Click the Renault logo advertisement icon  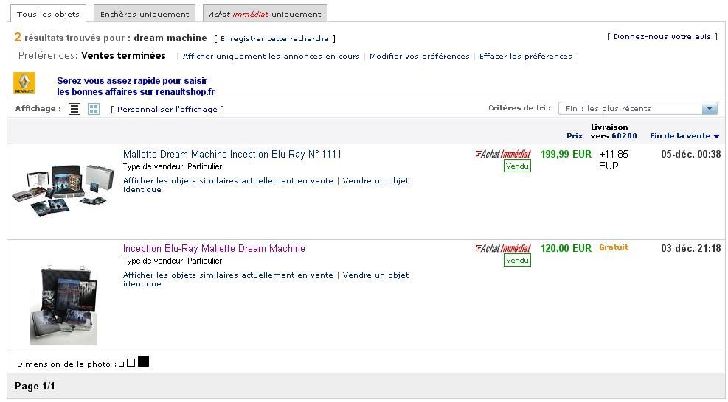24,83
